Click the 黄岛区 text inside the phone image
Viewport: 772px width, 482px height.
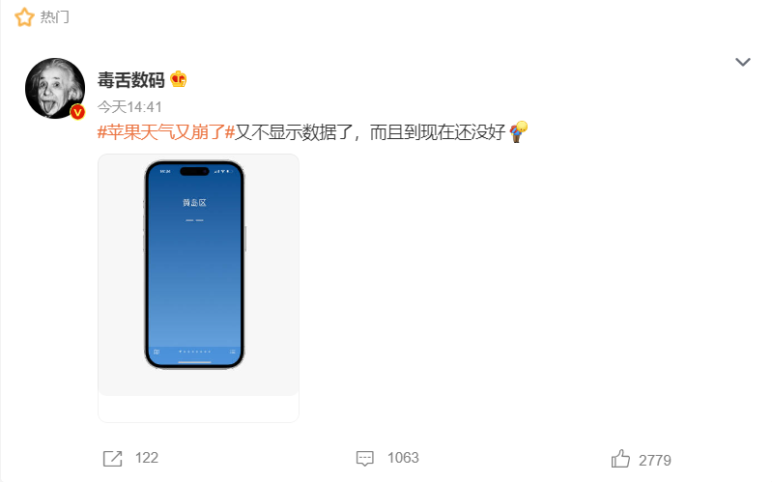[194, 202]
